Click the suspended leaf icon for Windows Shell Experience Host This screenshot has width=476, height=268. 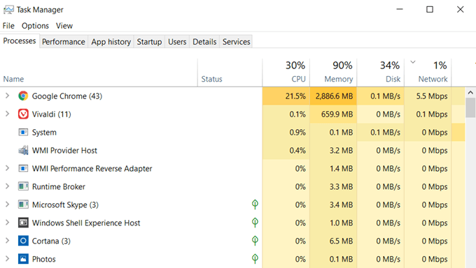pos(255,223)
